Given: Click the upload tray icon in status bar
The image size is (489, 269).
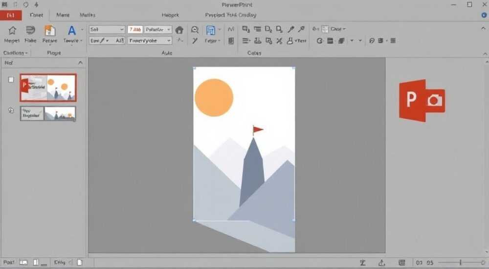Looking at the screenshot, I should click(382, 263).
